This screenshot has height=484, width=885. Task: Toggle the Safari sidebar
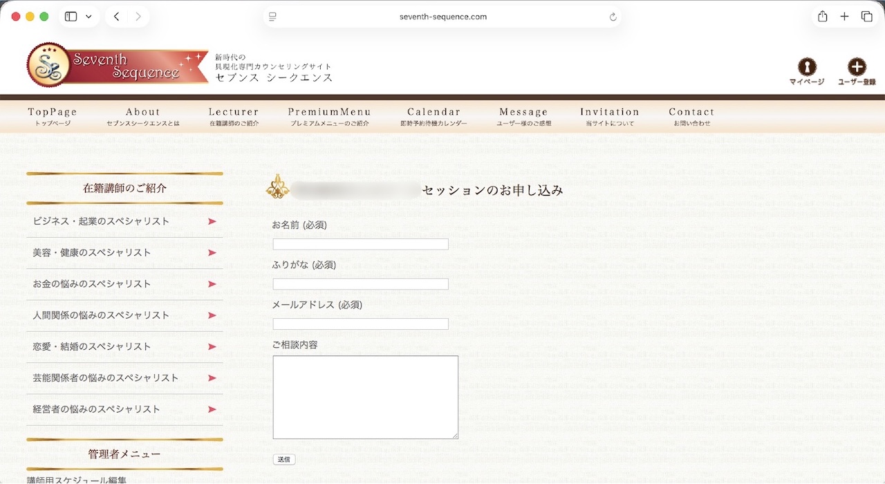tap(71, 17)
